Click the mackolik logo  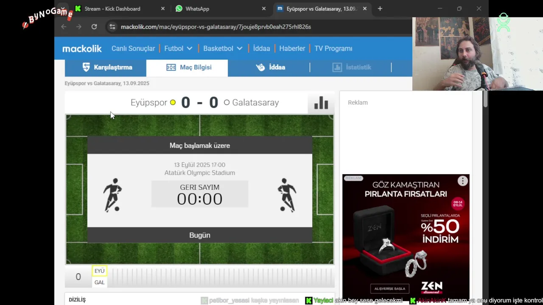coord(82,49)
